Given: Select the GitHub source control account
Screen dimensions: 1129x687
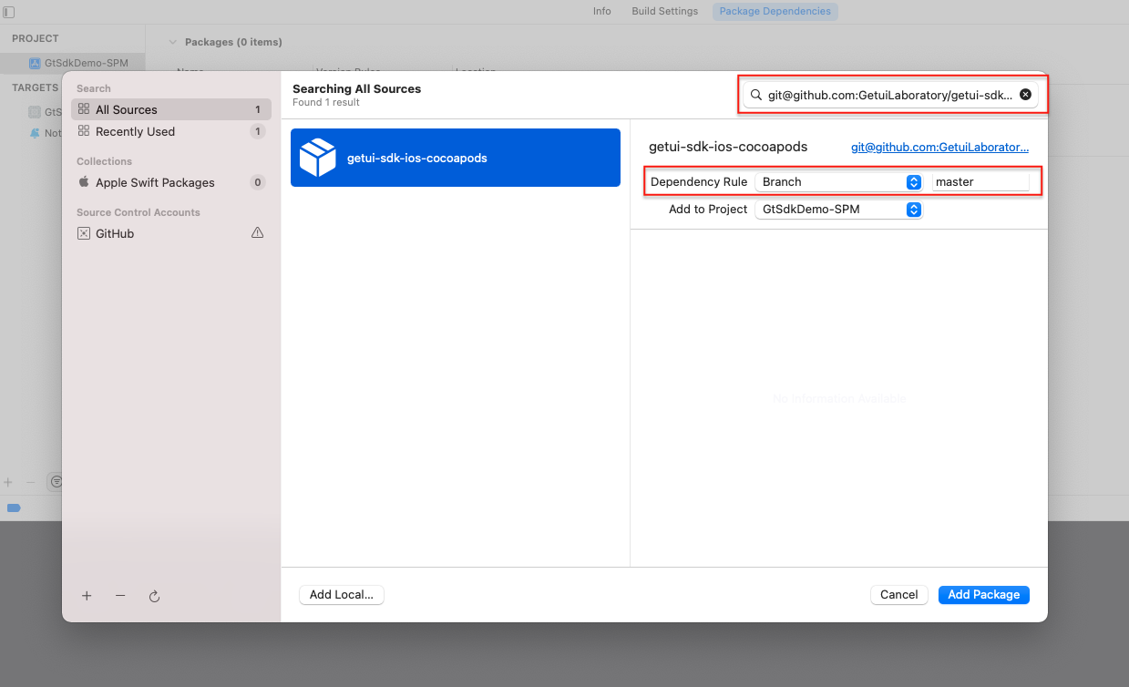Looking at the screenshot, I should tap(171, 233).
